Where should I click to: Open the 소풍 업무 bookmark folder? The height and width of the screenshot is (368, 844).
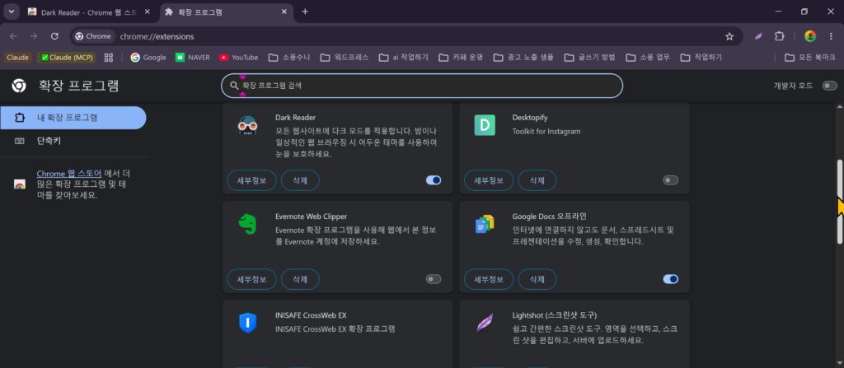(x=648, y=57)
